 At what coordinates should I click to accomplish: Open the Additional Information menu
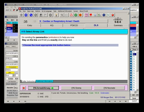(x=65, y=11)
